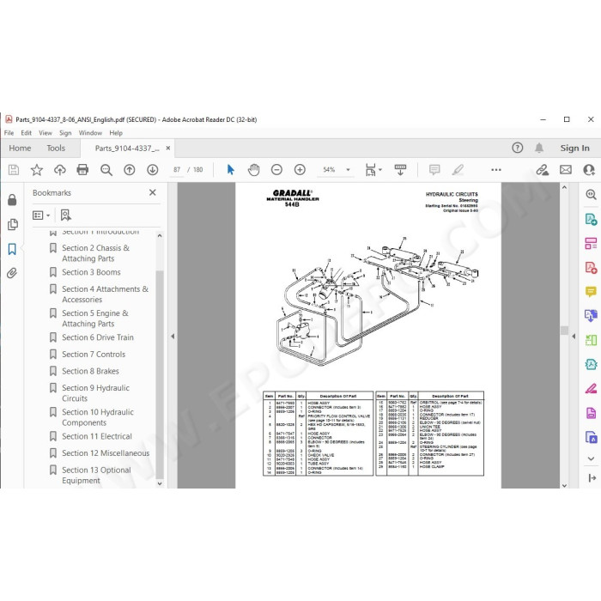Viewport: 601px width, 601px height.
Task: Open the View menu
Action: click(x=46, y=133)
